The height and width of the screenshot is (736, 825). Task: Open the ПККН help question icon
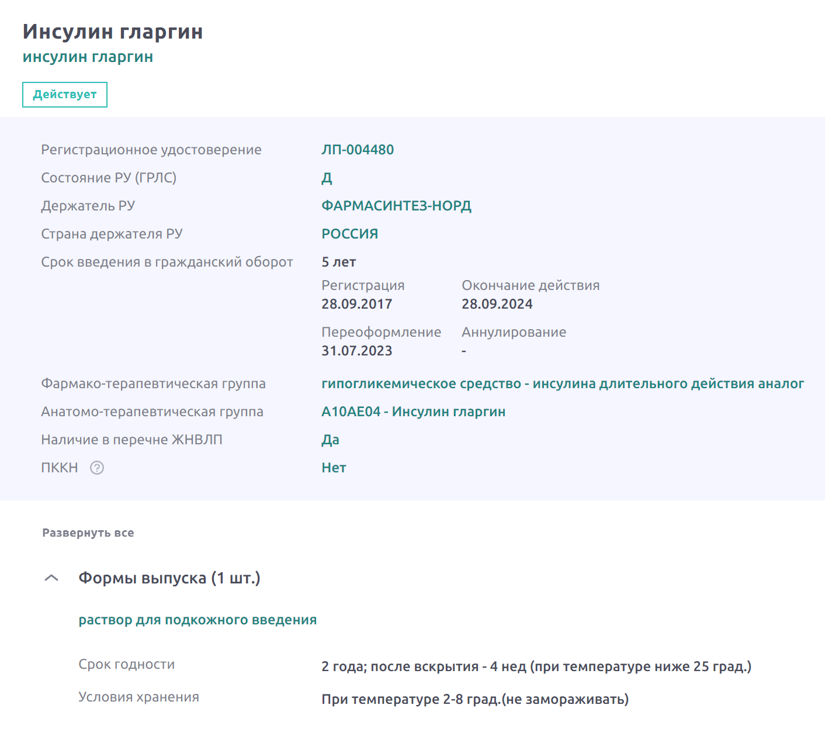(x=97, y=468)
